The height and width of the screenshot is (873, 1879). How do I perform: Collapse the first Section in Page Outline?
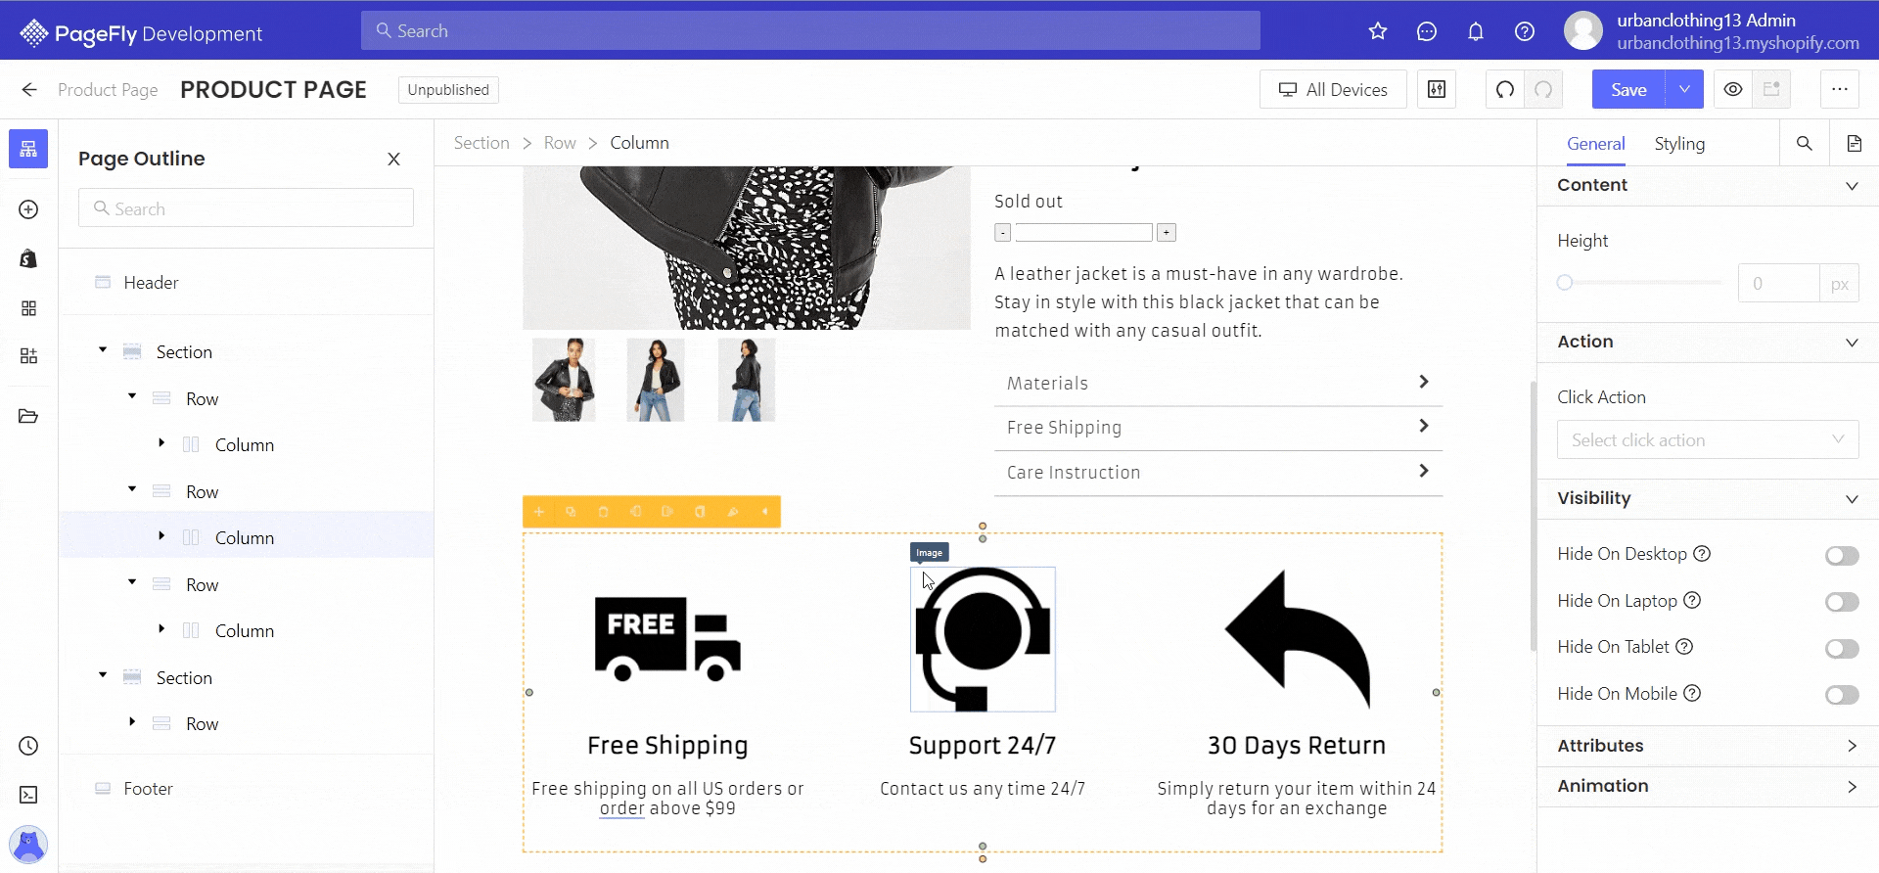103,350
